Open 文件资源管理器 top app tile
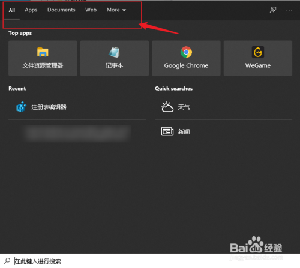Viewport: 300px width, 268px height. click(43, 58)
